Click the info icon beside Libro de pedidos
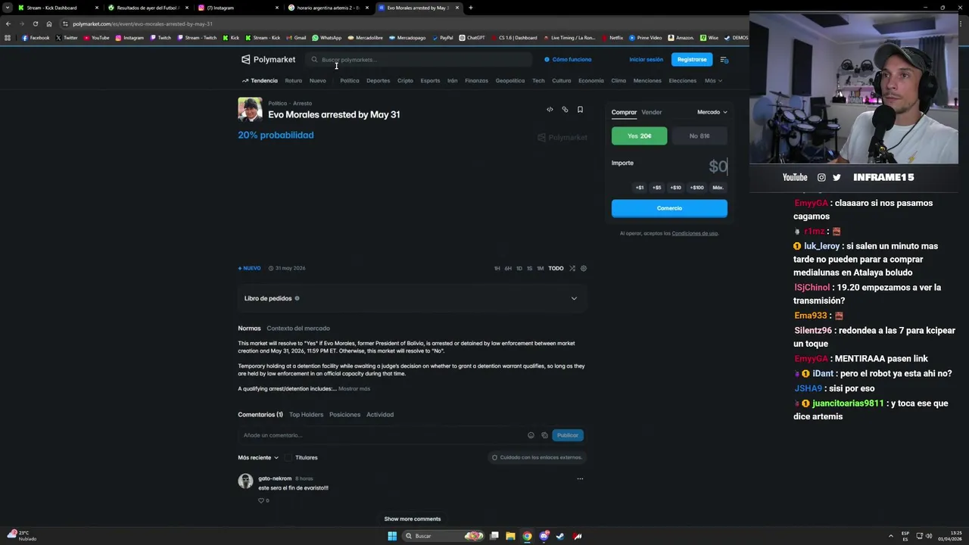Screen dimensions: 969x545 click(297, 298)
